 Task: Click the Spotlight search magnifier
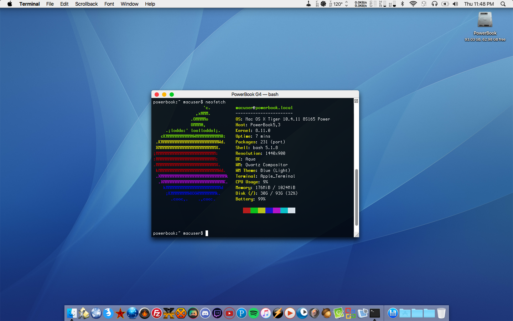pyautogui.click(x=503, y=4)
